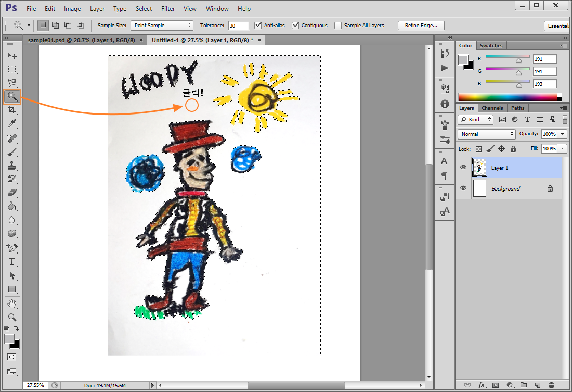The height and width of the screenshot is (392, 572).
Task: Create a new layer group
Action: (x=524, y=385)
